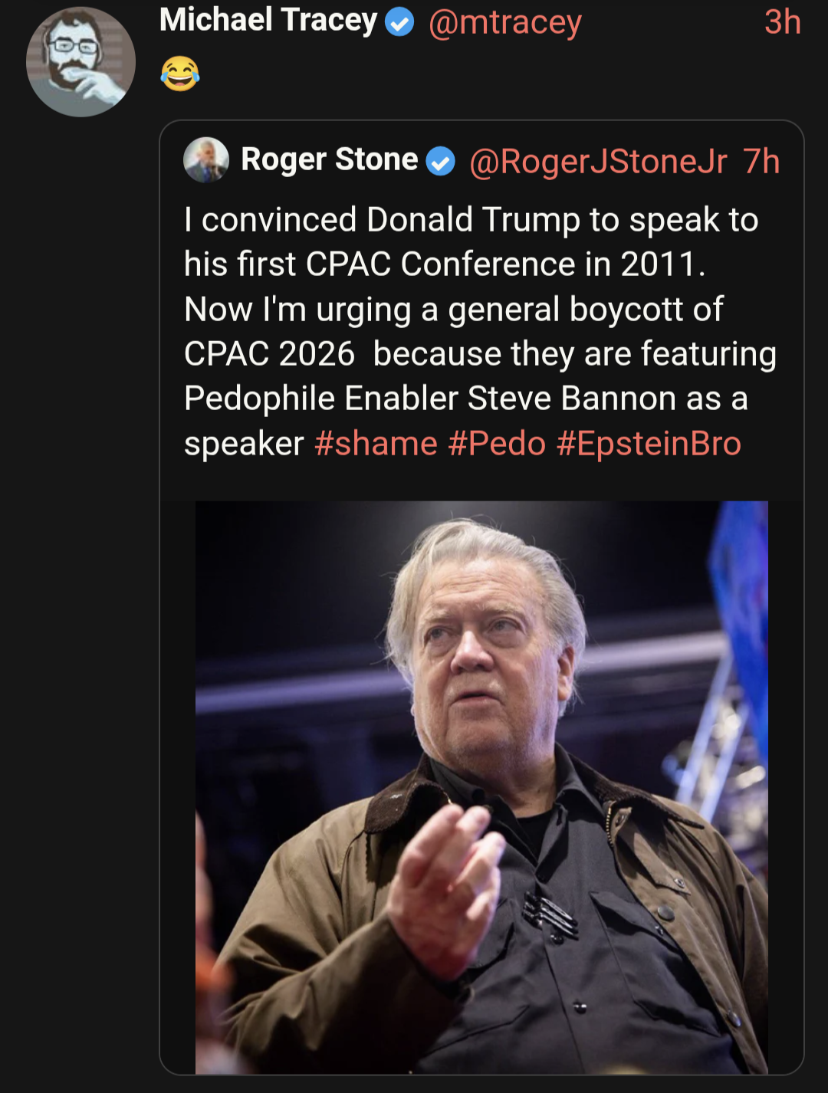This screenshot has width=828, height=1093.
Task: Open the Michael Tracey display name
Action: click(268, 21)
